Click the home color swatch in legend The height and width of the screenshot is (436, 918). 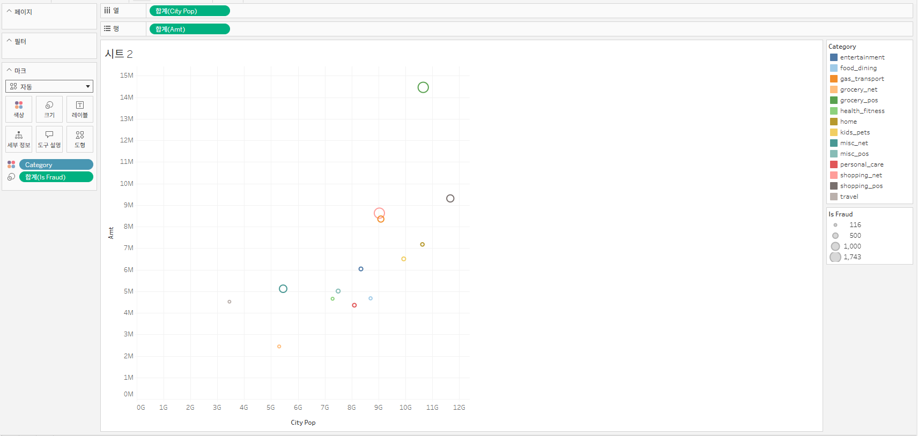(x=834, y=122)
